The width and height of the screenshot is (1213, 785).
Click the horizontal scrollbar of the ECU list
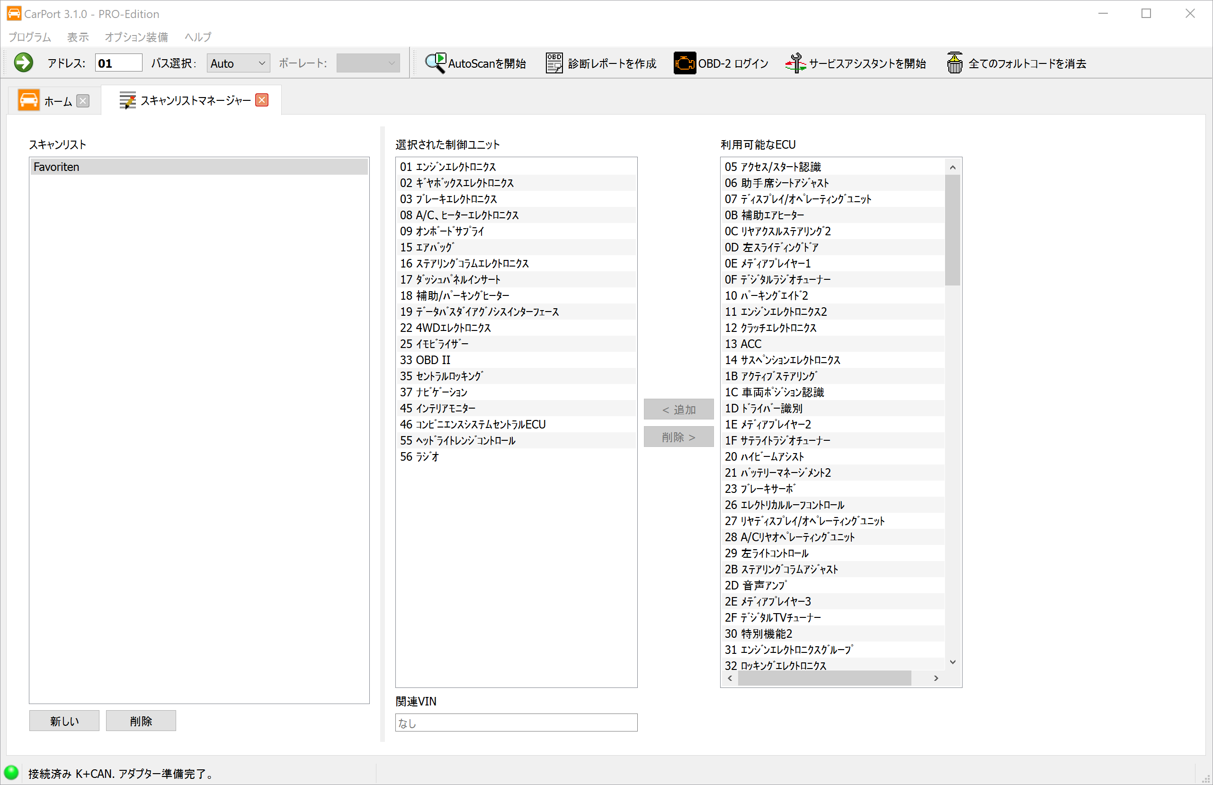point(824,678)
